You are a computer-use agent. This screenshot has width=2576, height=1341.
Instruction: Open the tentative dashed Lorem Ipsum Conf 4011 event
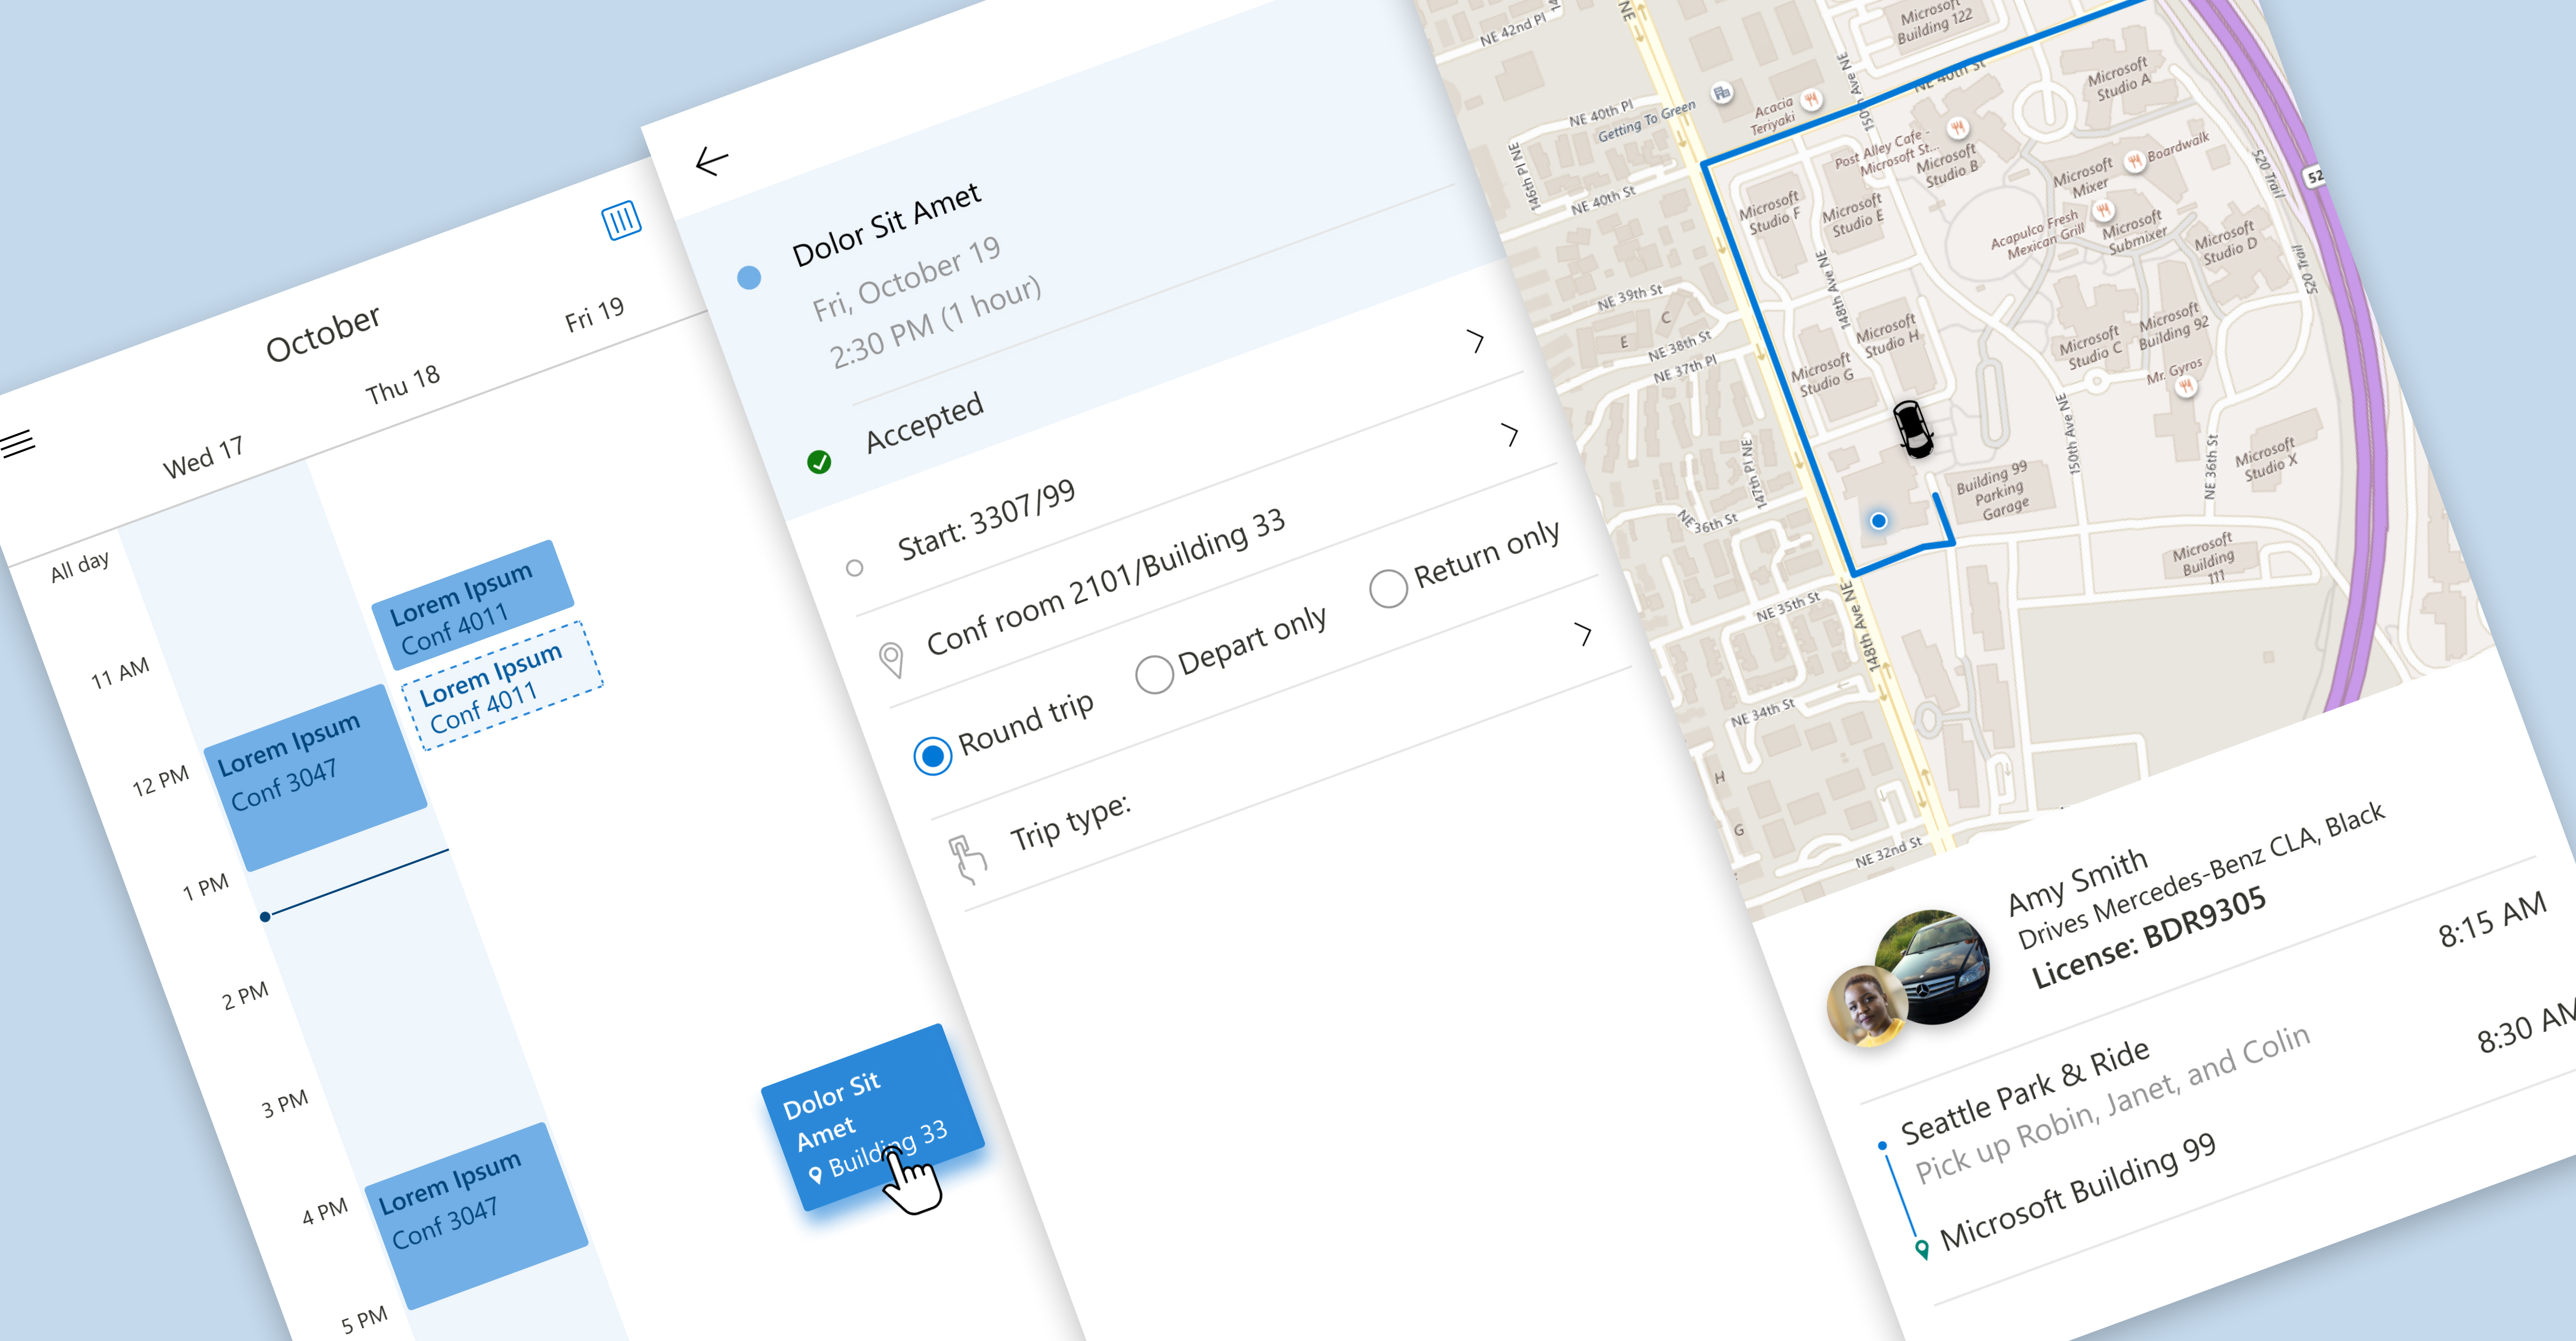[x=502, y=685]
